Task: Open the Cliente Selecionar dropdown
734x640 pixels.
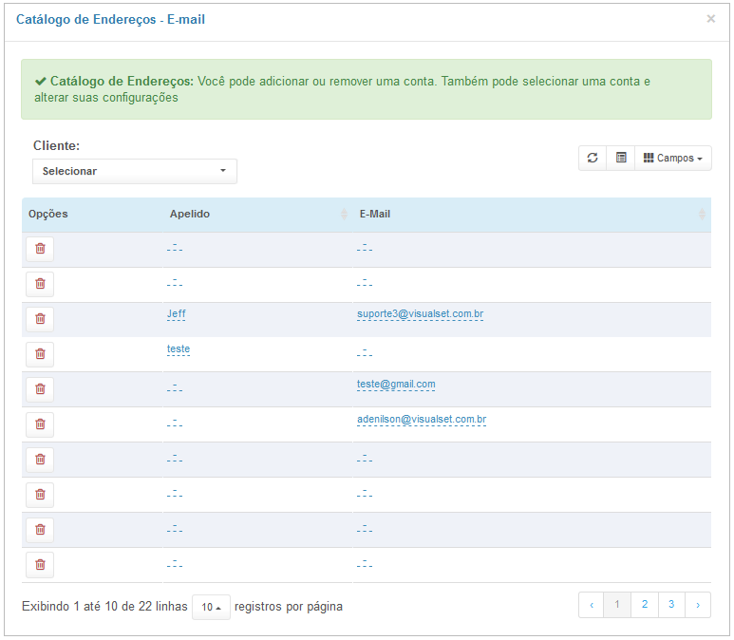Action: pos(135,171)
